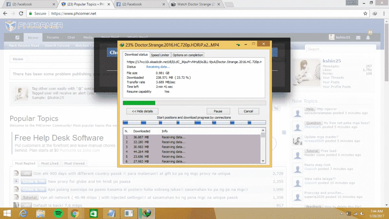Open Spotify from the taskbar
This screenshot has height=219, width=389.
tap(58, 213)
